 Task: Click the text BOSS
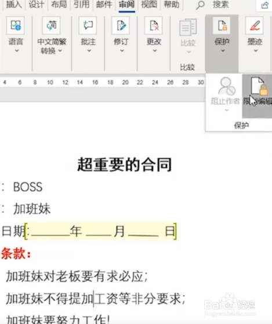[28, 187]
